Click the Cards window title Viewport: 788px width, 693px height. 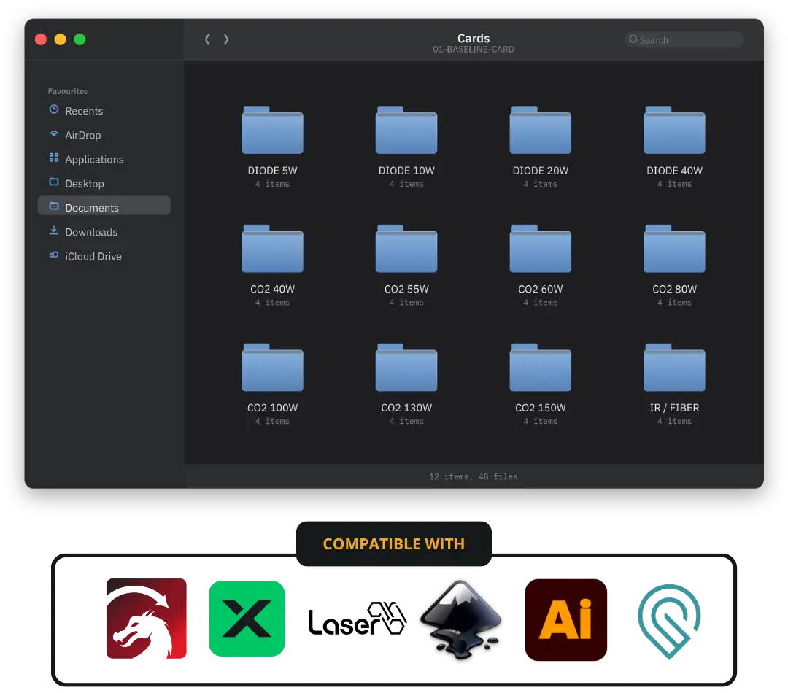click(x=474, y=38)
